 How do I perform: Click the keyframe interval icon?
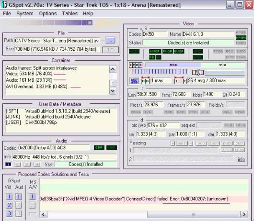click(x=181, y=80)
